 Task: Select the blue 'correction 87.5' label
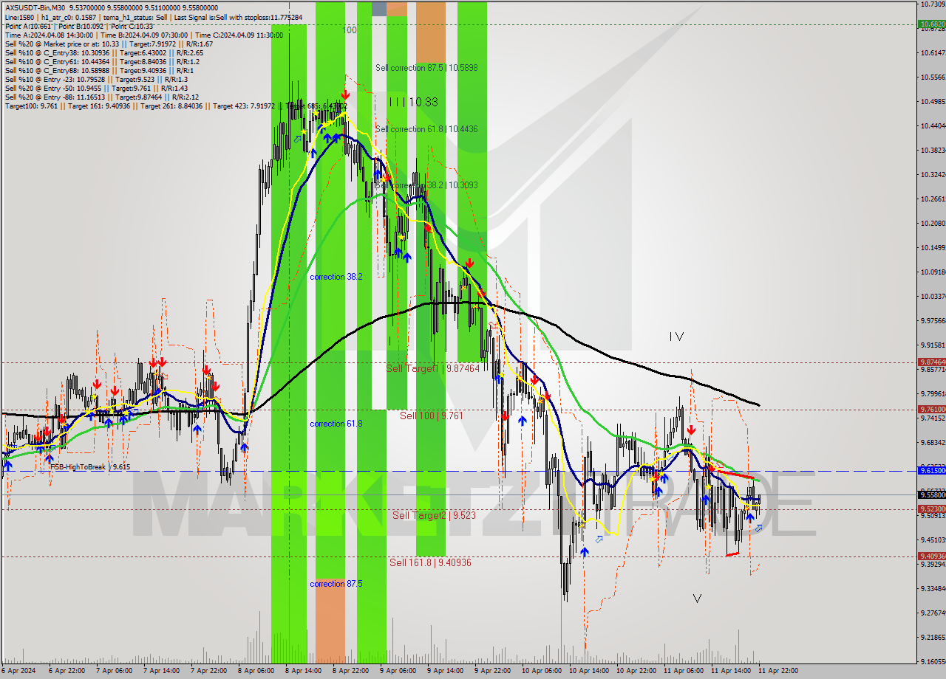click(336, 584)
